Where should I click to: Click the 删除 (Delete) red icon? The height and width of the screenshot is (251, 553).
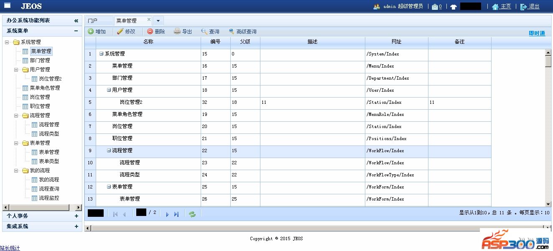[150, 32]
